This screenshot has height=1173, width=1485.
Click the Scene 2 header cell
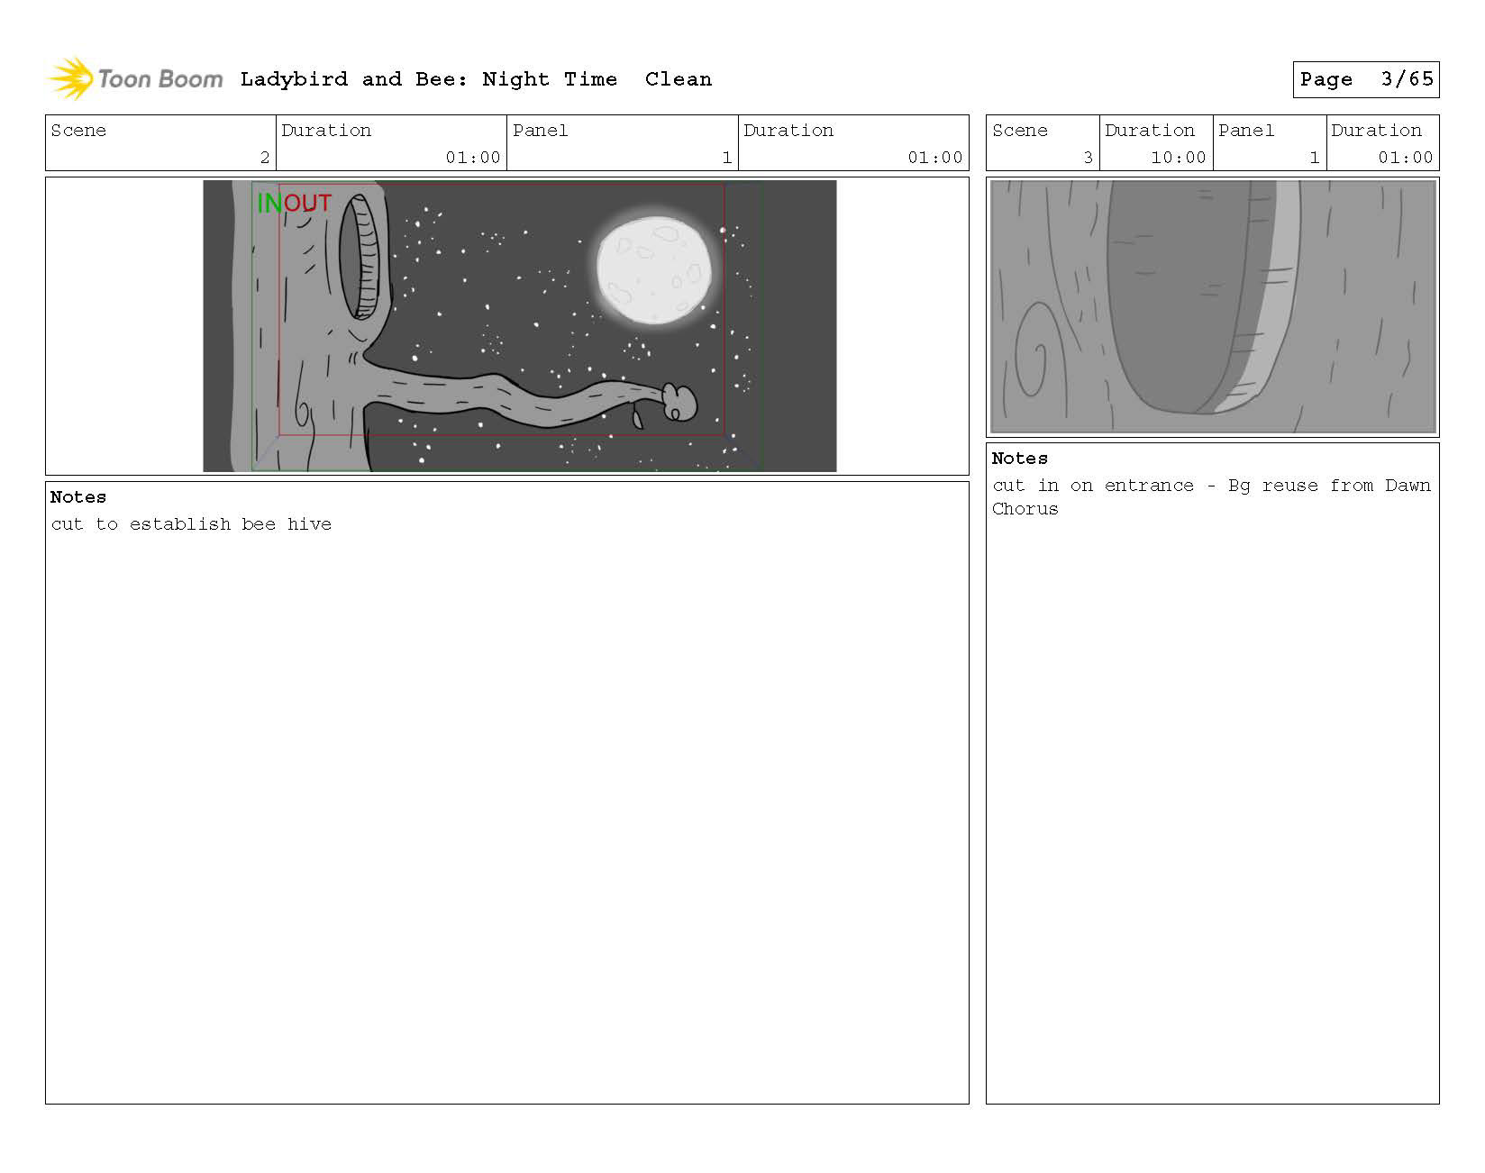click(160, 142)
